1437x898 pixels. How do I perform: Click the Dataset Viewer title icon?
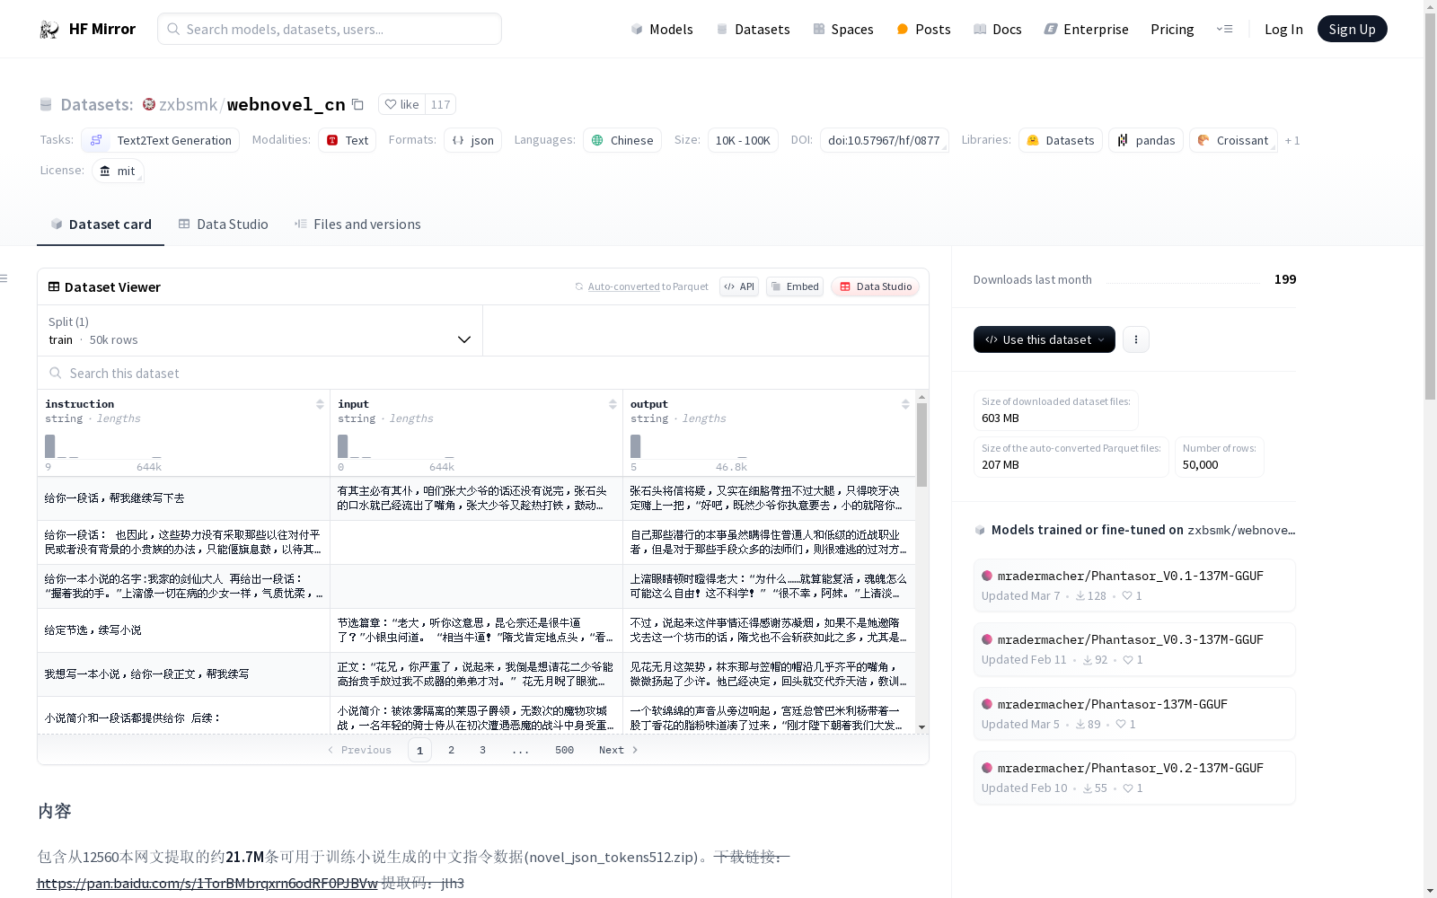pyautogui.click(x=54, y=286)
